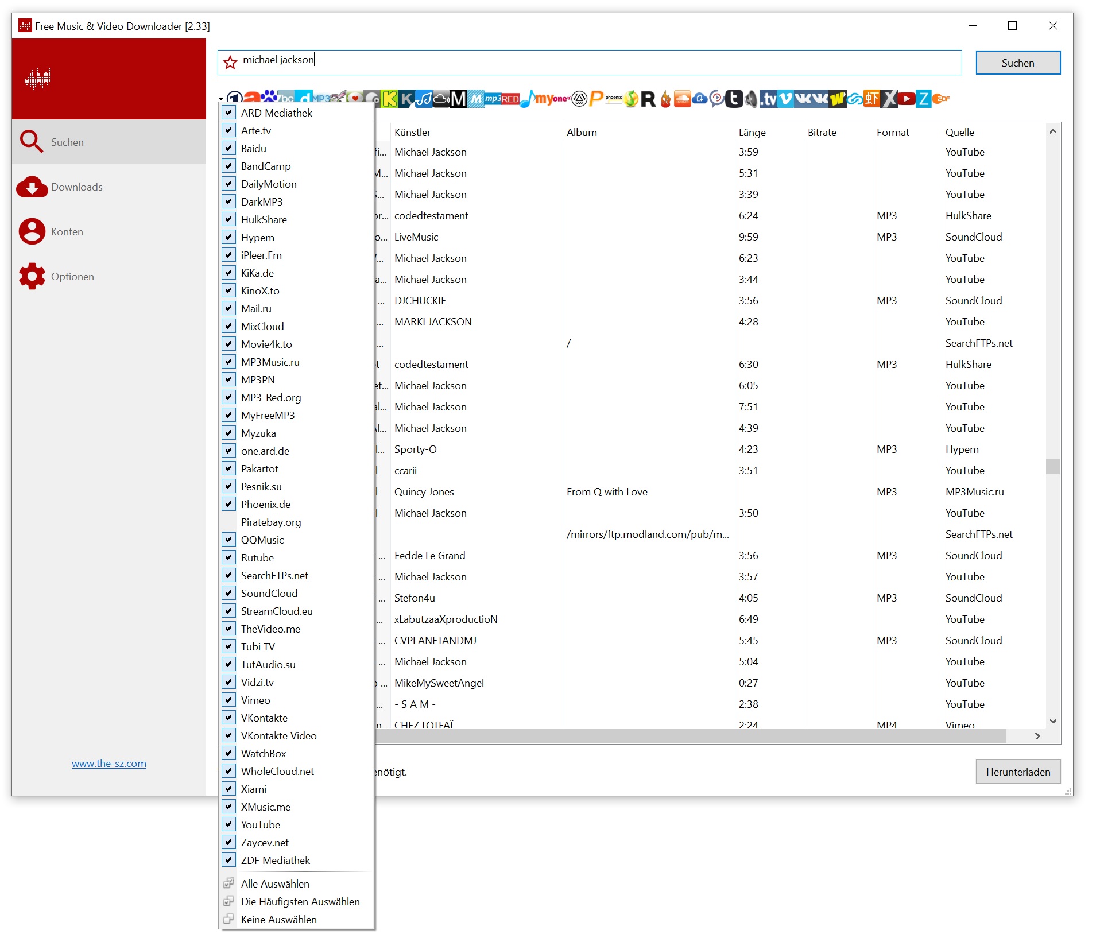
Task: Sort by the Länge column header
Action: pyautogui.click(x=769, y=132)
